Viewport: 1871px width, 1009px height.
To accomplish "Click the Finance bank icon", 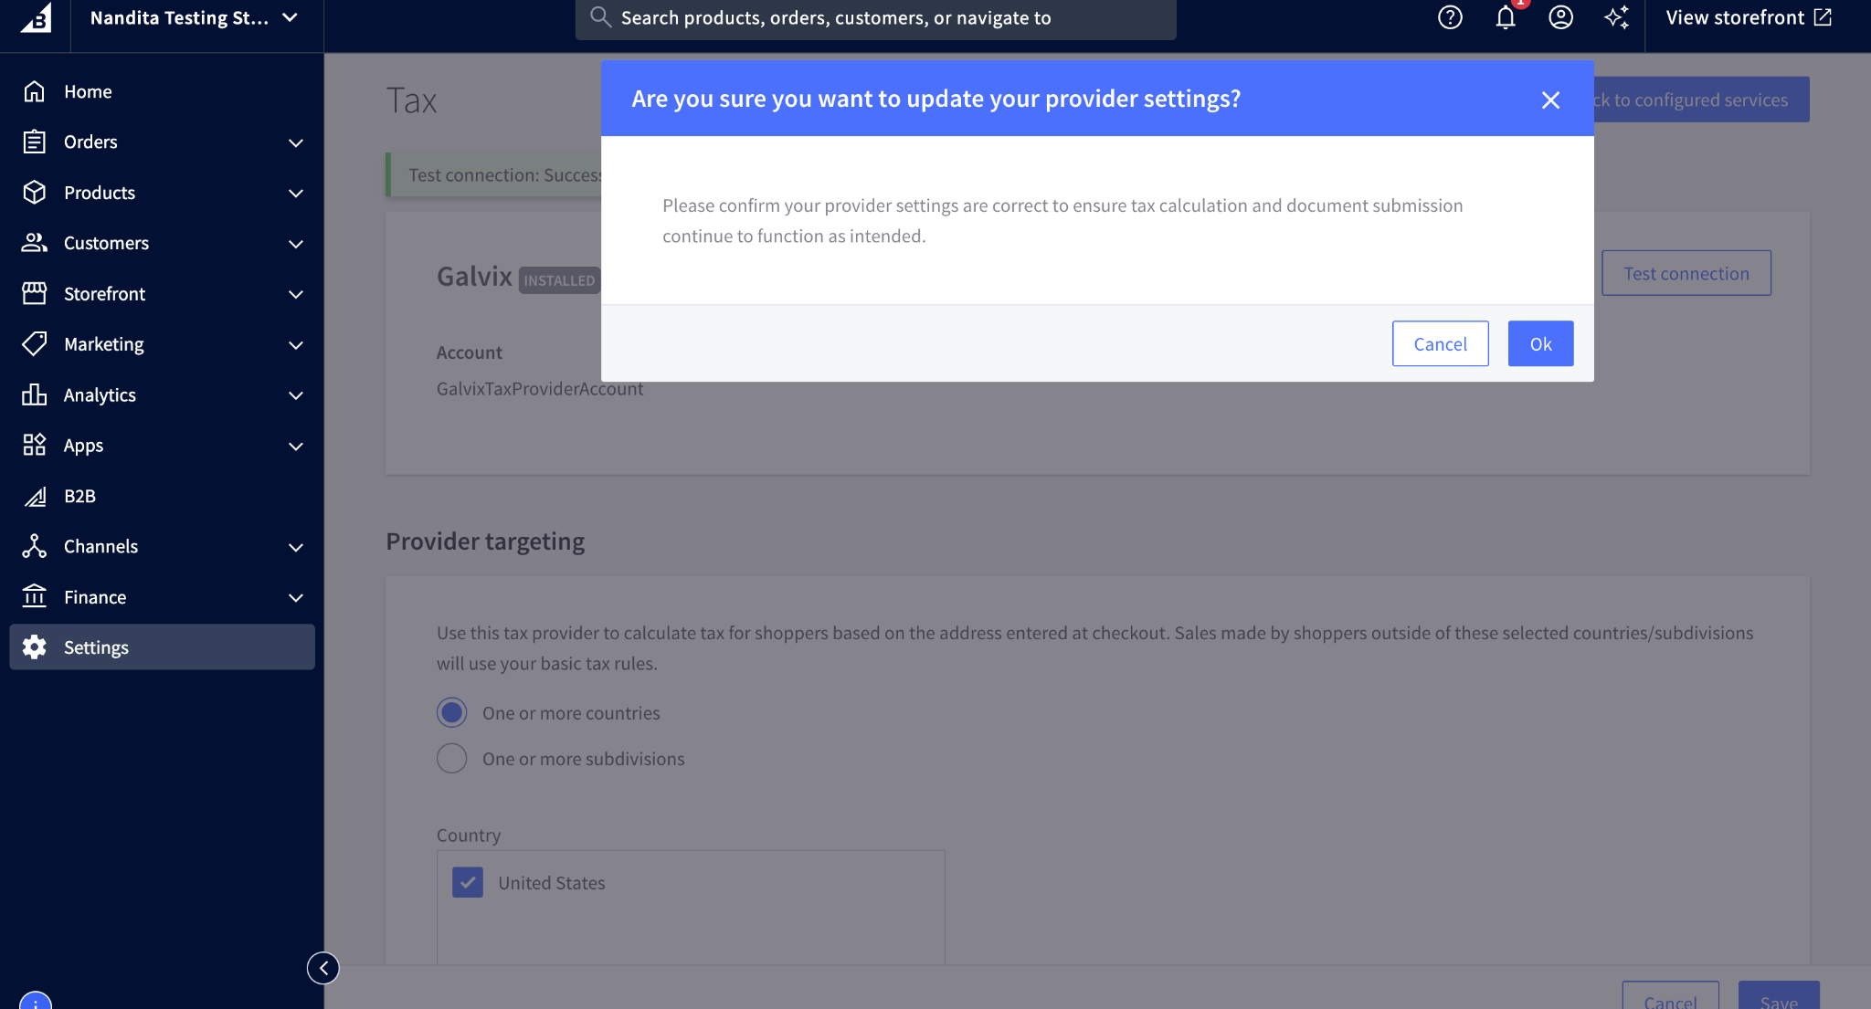I will click(34, 596).
